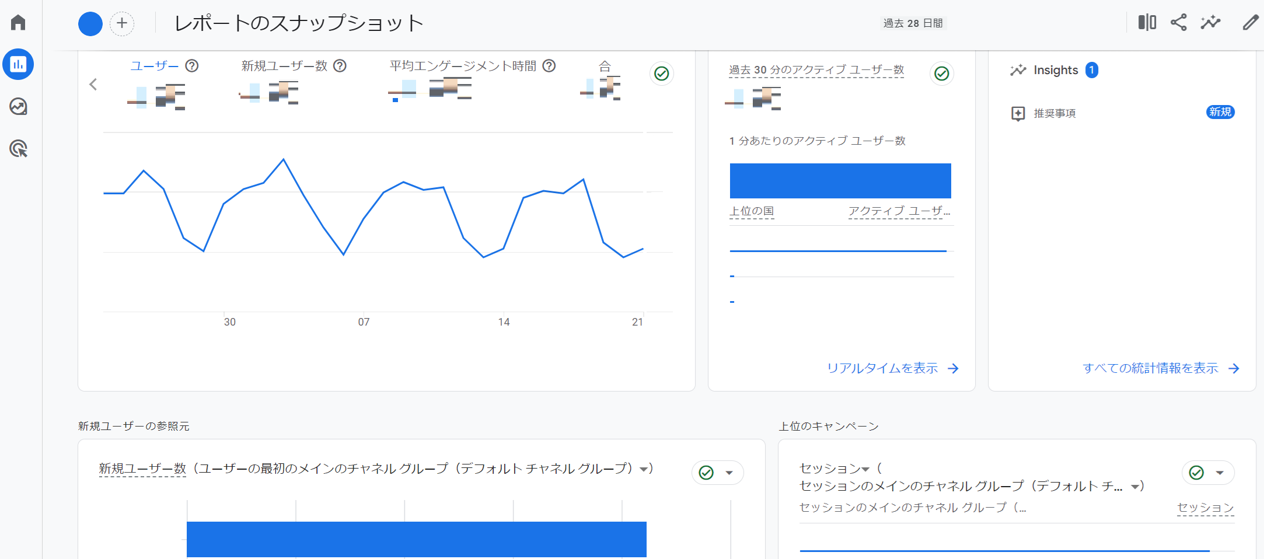Click the Insights heading text
The image size is (1264, 559).
click(1056, 70)
